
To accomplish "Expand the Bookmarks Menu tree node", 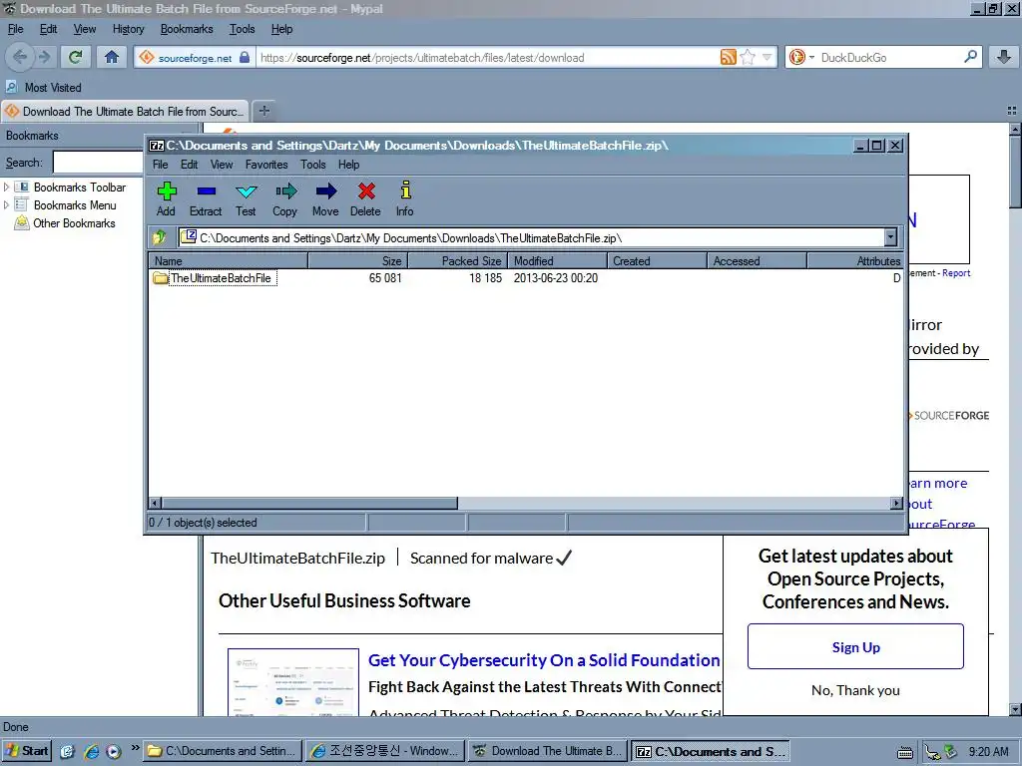I will tap(7, 205).
